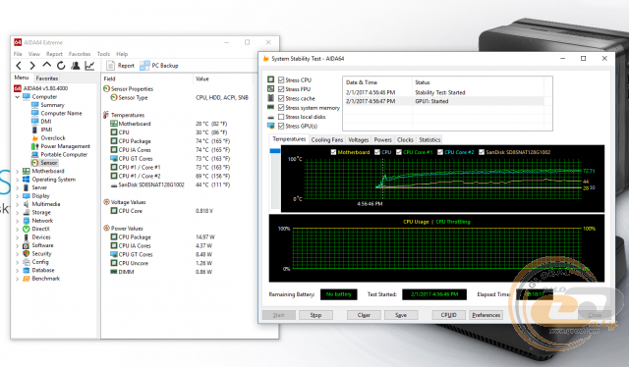Click the Report toolbar button
The image size is (629, 367).
click(120, 66)
